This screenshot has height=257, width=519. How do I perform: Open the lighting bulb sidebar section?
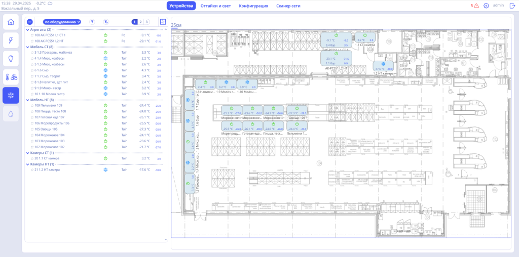tap(11, 59)
